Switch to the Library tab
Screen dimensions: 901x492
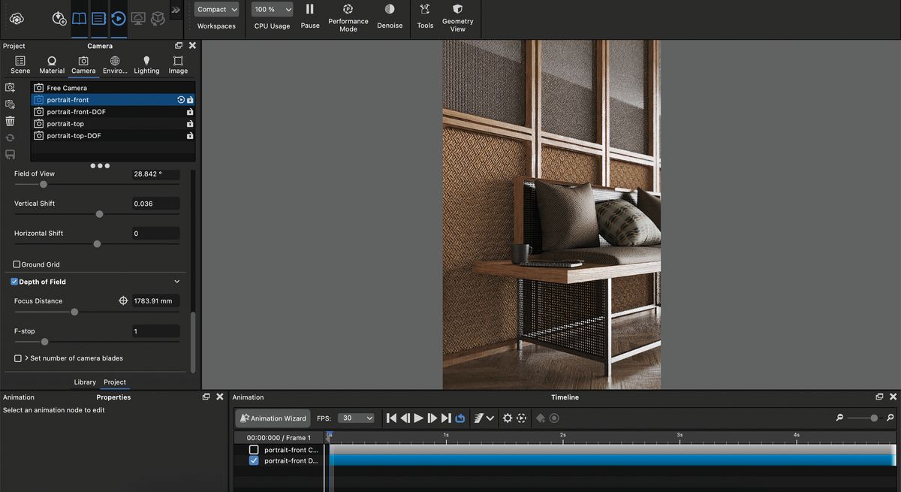click(x=85, y=382)
